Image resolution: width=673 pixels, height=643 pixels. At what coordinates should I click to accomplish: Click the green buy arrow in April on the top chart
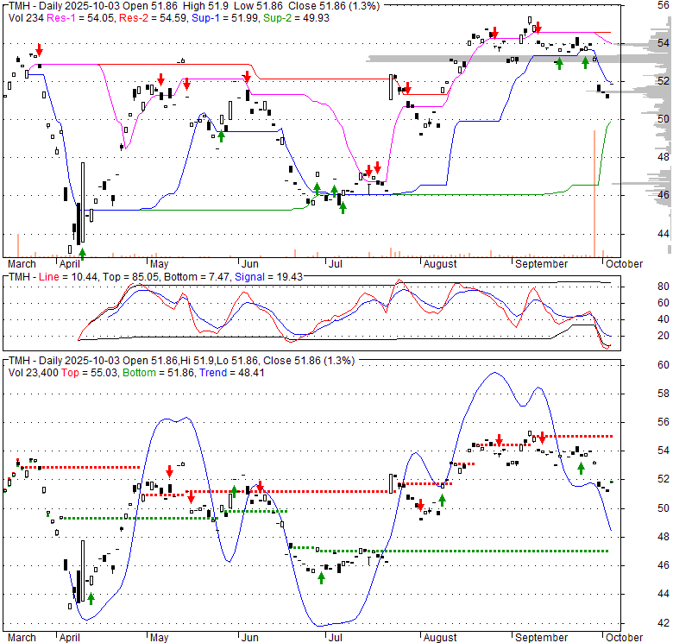(82, 253)
